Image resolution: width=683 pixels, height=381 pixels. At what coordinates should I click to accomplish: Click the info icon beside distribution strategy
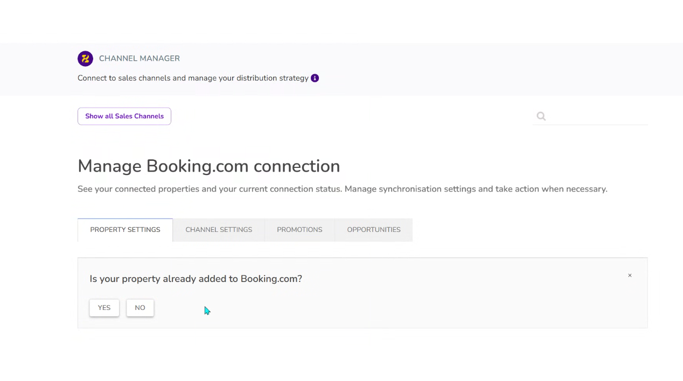pyautogui.click(x=315, y=78)
